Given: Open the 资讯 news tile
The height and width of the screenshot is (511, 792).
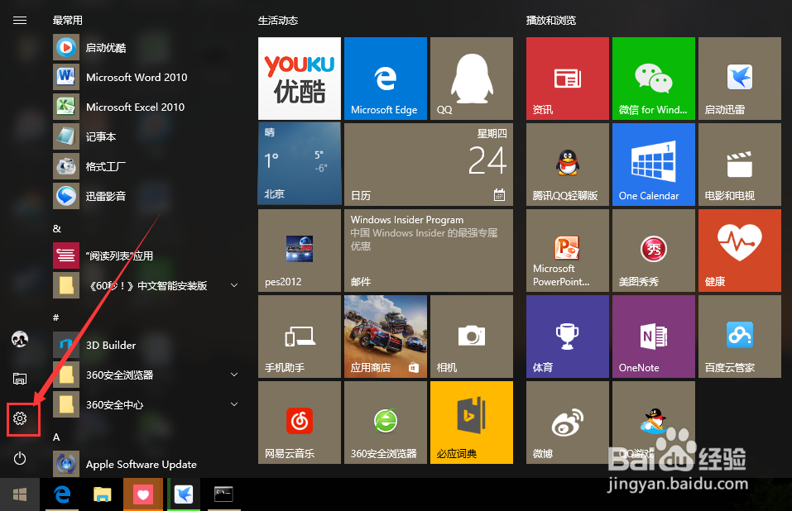Looking at the screenshot, I should coord(568,79).
